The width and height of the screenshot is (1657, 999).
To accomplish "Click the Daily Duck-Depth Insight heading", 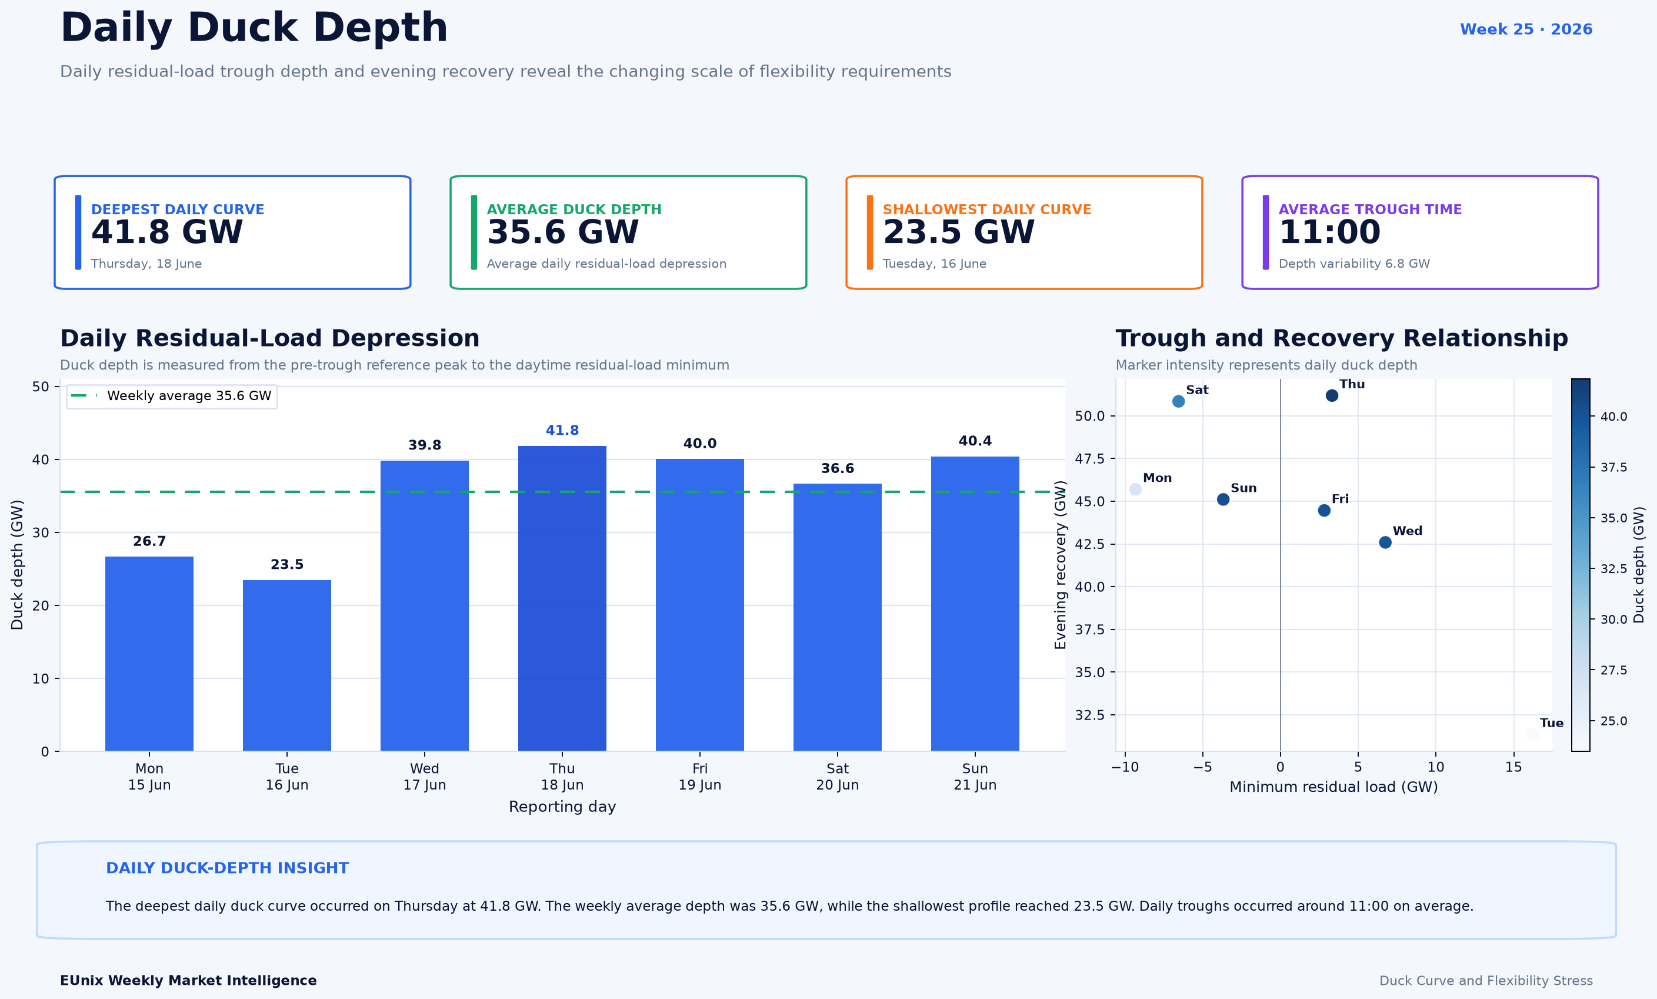I will 227,868.
